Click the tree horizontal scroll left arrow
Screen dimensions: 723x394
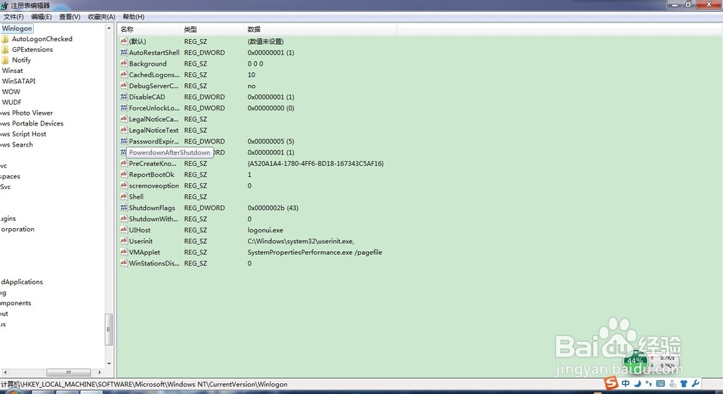(4, 372)
